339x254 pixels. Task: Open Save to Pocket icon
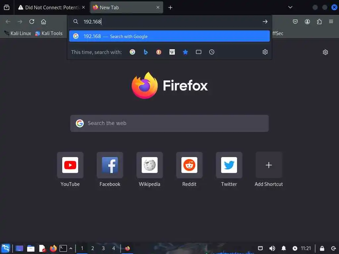(295, 21)
